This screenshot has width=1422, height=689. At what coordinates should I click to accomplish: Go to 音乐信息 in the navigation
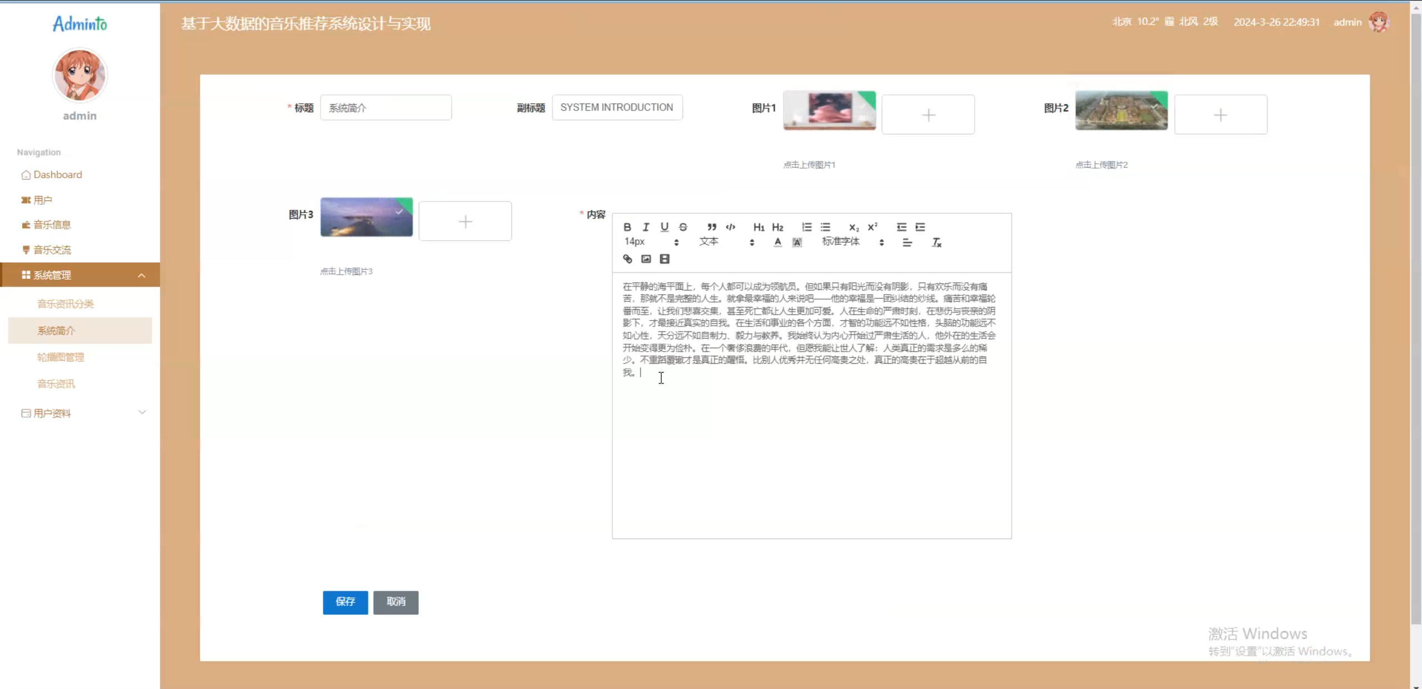(x=52, y=225)
